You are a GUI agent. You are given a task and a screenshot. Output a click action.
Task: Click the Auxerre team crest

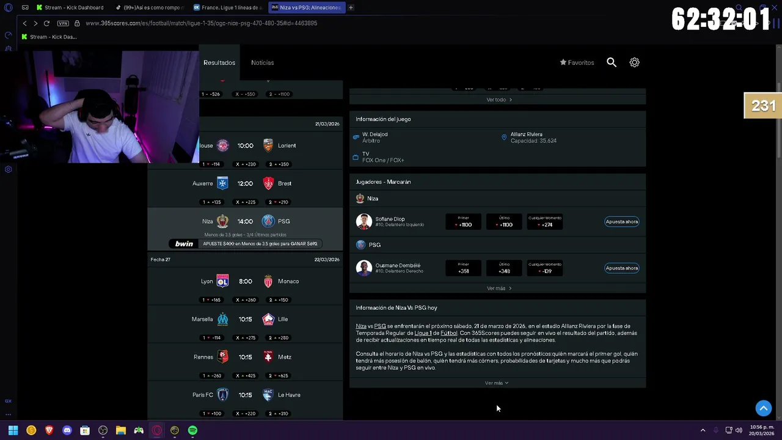[222, 183]
